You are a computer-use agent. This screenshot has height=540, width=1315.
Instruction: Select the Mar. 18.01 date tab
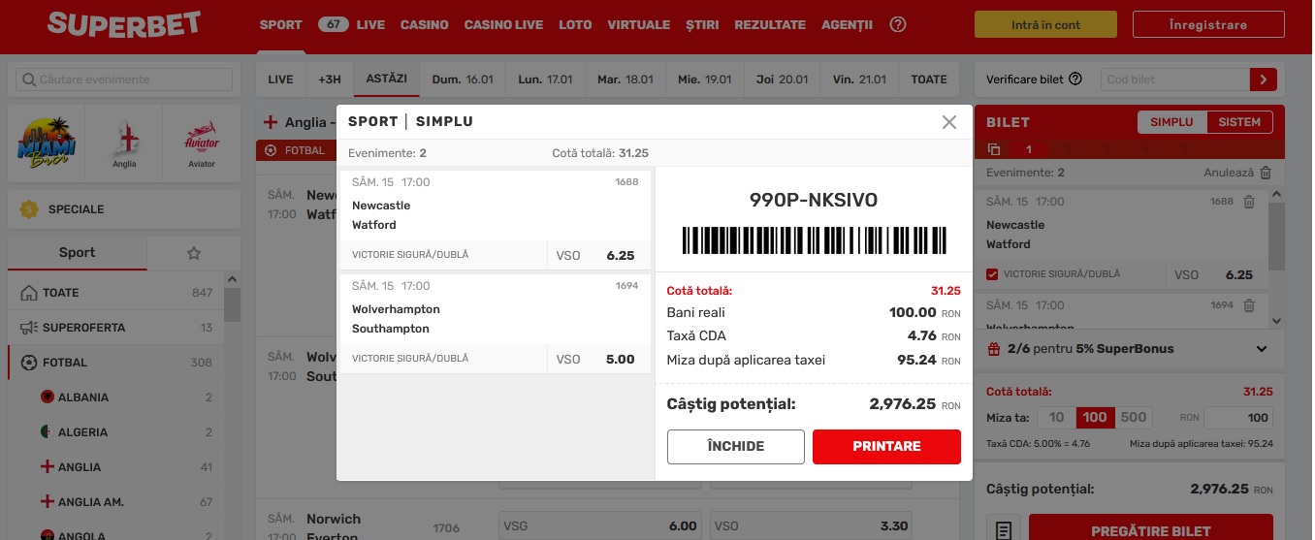click(625, 79)
